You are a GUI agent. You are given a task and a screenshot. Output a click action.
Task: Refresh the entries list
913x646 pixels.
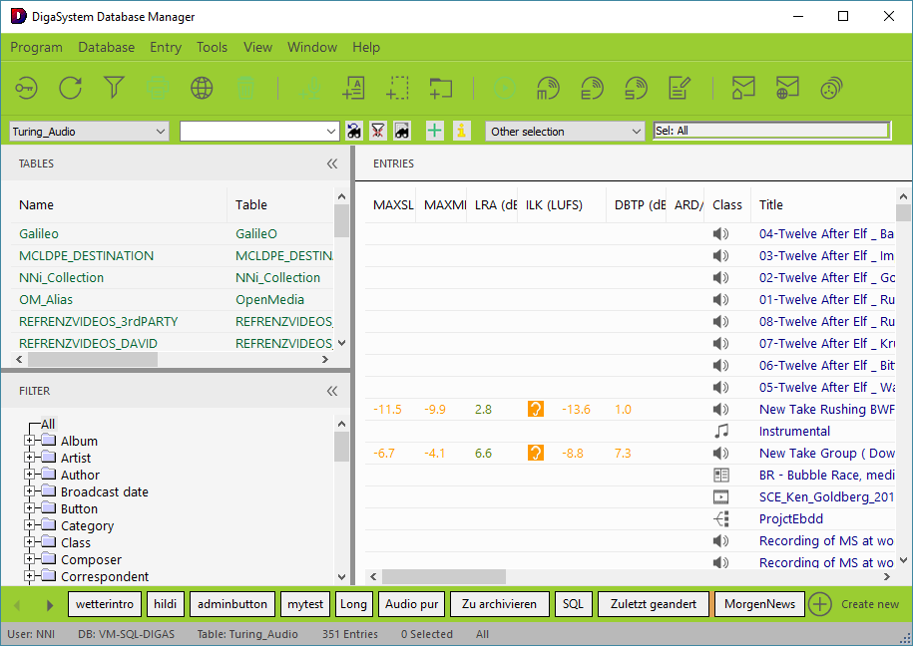70,88
